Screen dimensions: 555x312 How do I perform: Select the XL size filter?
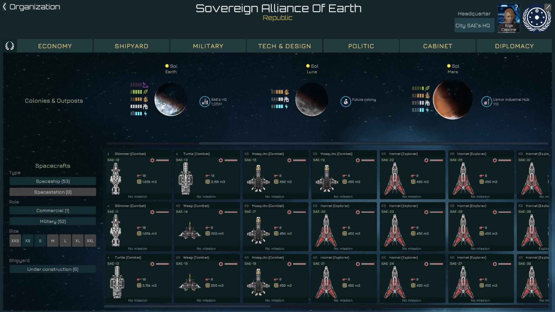pyautogui.click(x=78, y=241)
